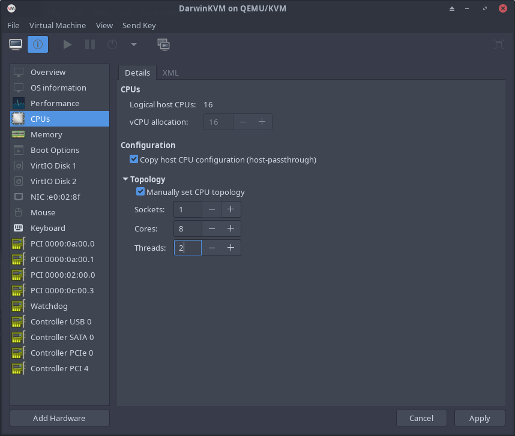The width and height of the screenshot is (515, 436).
Task: Select PCI 0000:0a:00.0 device
Action: pyautogui.click(x=60, y=243)
